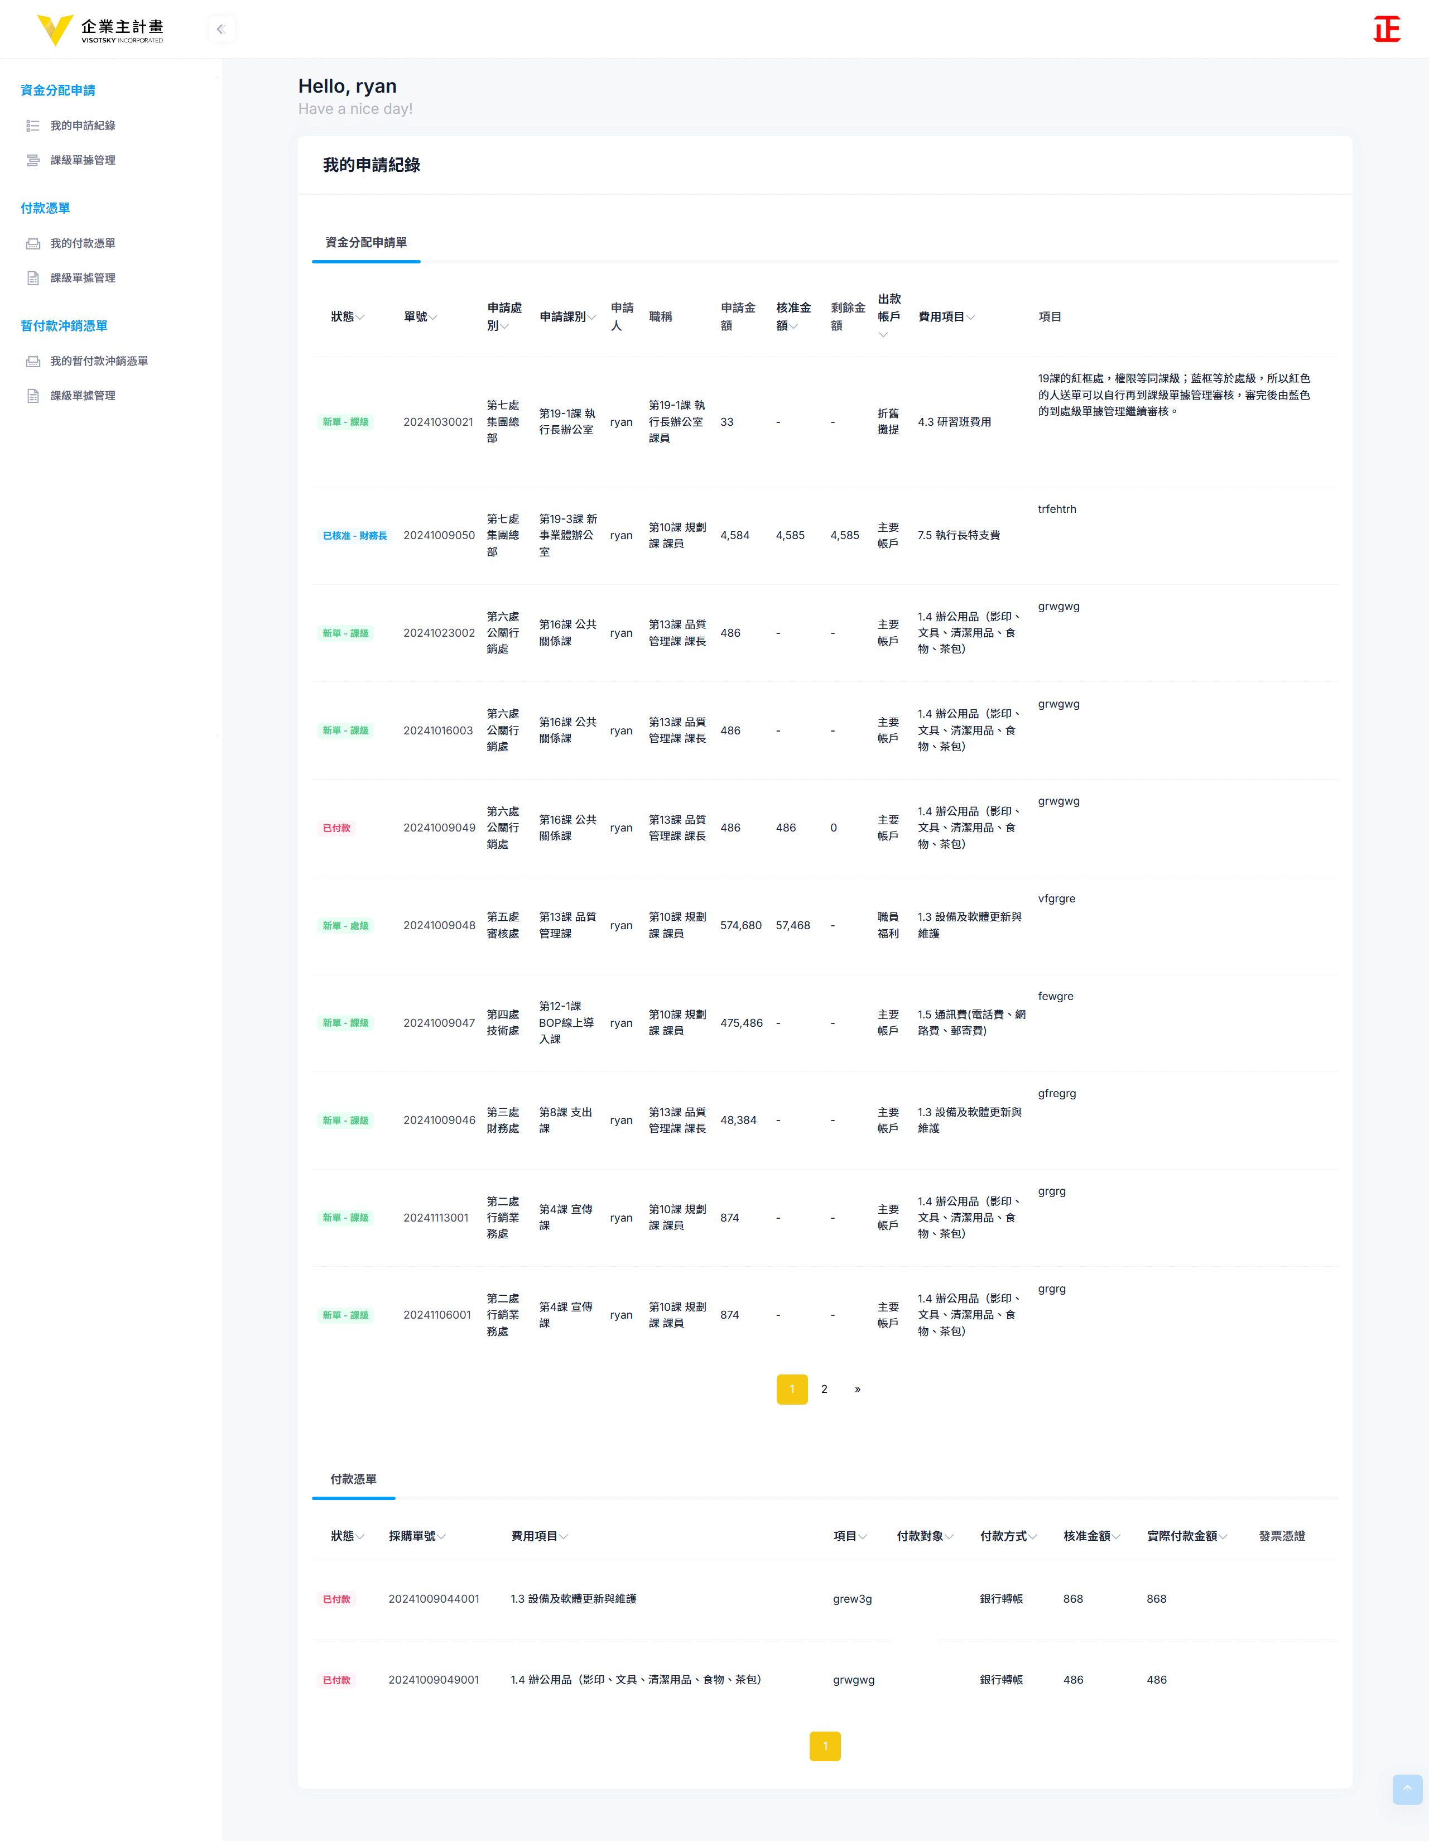
Task: Select the 付款憑單 tab
Action: coord(353,1479)
